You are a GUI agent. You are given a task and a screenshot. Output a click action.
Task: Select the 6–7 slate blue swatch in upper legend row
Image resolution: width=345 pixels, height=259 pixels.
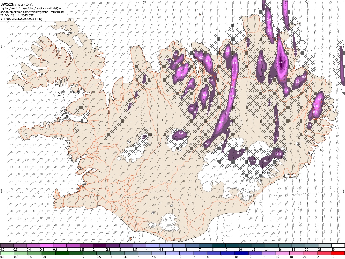point(192,246)
